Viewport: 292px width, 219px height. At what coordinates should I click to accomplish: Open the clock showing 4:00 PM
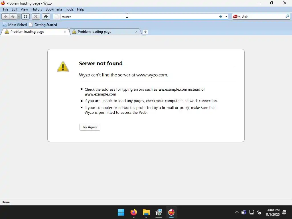pyautogui.click(x=273, y=212)
